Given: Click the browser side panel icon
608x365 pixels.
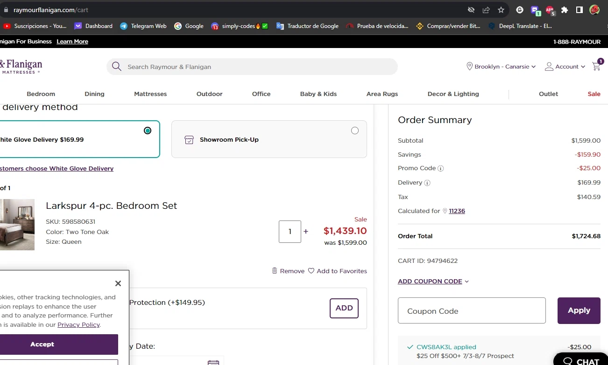Looking at the screenshot, I should coord(580,10).
